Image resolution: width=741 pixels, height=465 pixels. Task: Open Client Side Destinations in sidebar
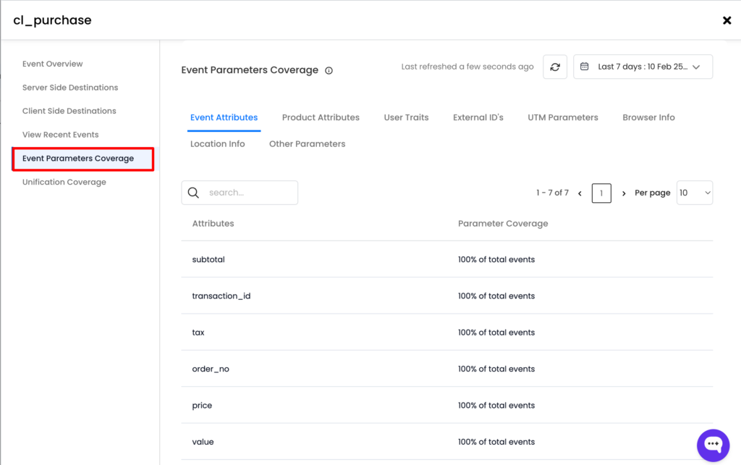coord(69,111)
